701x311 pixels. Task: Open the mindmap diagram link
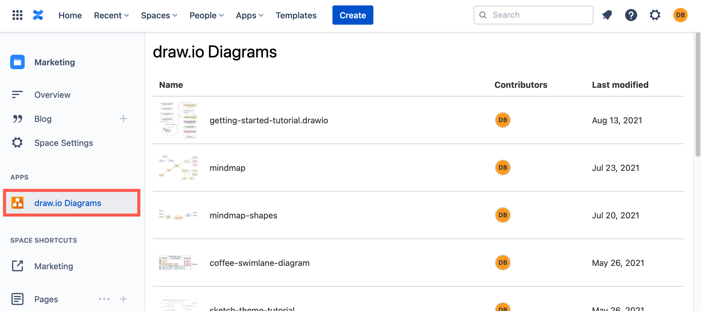tap(227, 168)
